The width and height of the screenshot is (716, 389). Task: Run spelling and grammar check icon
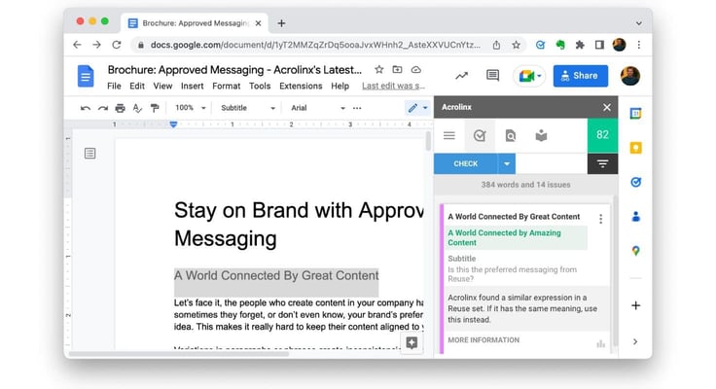(137, 108)
